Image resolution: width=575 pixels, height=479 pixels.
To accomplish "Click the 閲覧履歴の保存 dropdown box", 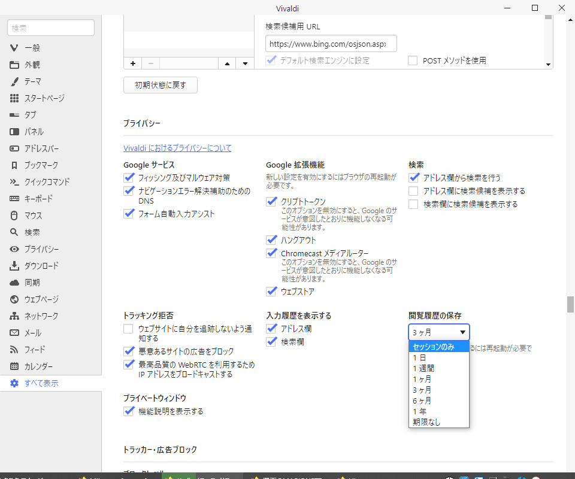I will pyautogui.click(x=438, y=332).
